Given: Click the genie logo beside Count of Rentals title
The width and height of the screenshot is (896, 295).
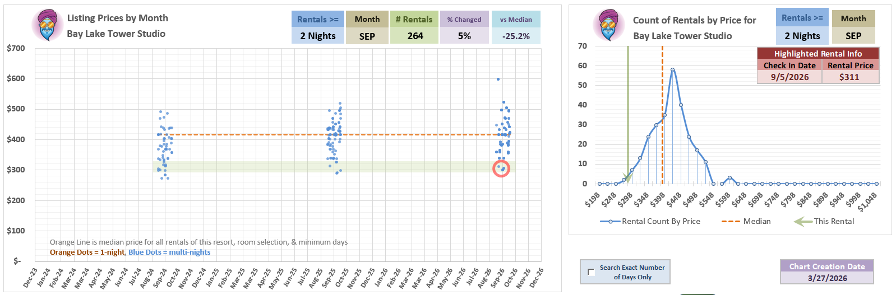Looking at the screenshot, I should point(608,26).
